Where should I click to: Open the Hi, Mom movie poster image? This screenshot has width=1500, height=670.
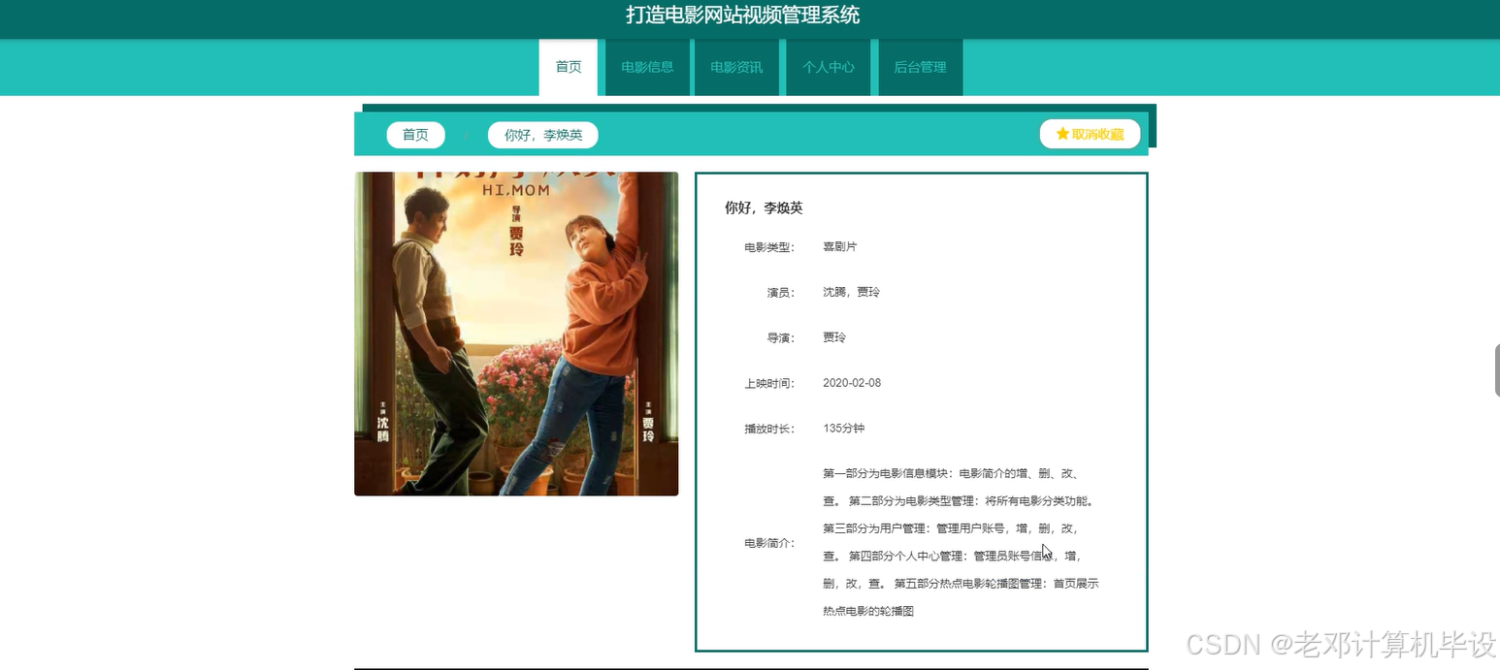click(516, 334)
